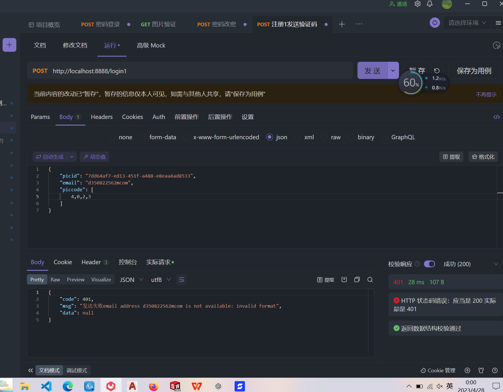503x392 pixels.
Task: Expand the 自动生成 dropdown arrow
Action: pos(72,157)
